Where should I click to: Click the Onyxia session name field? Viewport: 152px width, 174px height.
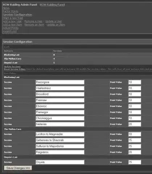pyautogui.click(x=60, y=162)
